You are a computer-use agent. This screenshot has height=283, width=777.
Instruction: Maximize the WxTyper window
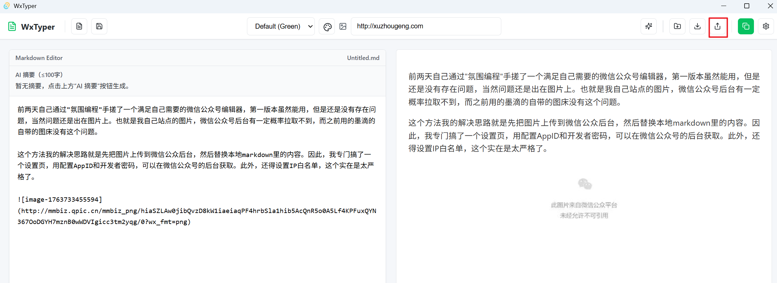pos(747,6)
